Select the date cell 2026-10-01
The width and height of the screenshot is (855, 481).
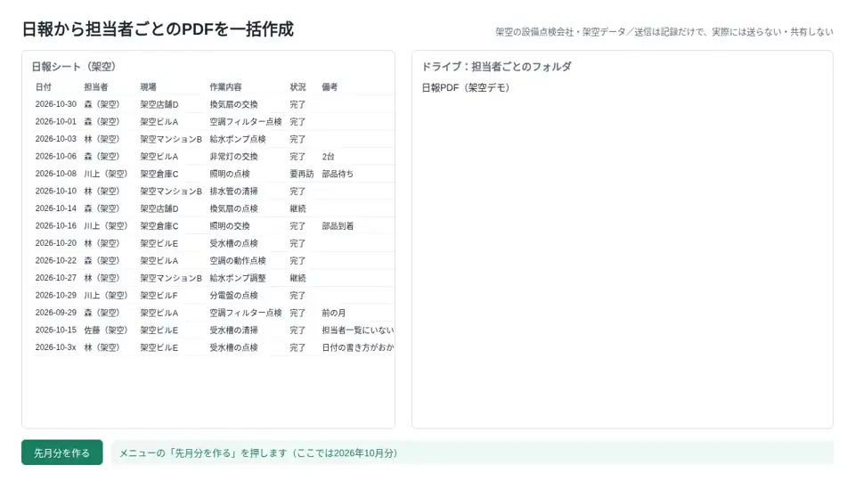(55, 122)
